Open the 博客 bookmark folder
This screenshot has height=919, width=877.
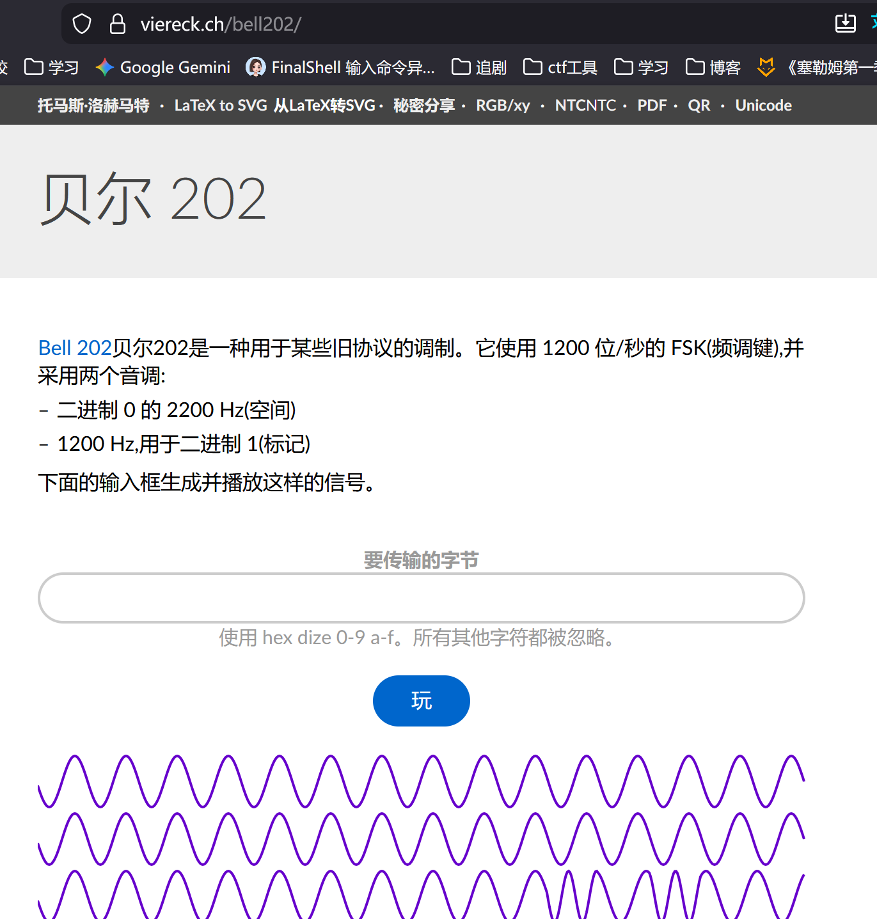(x=713, y=67)
